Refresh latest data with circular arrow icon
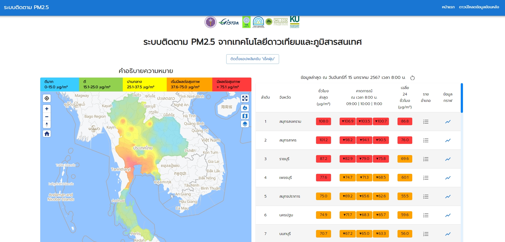This screenshot has height=242, width=505. coord(413,78)
